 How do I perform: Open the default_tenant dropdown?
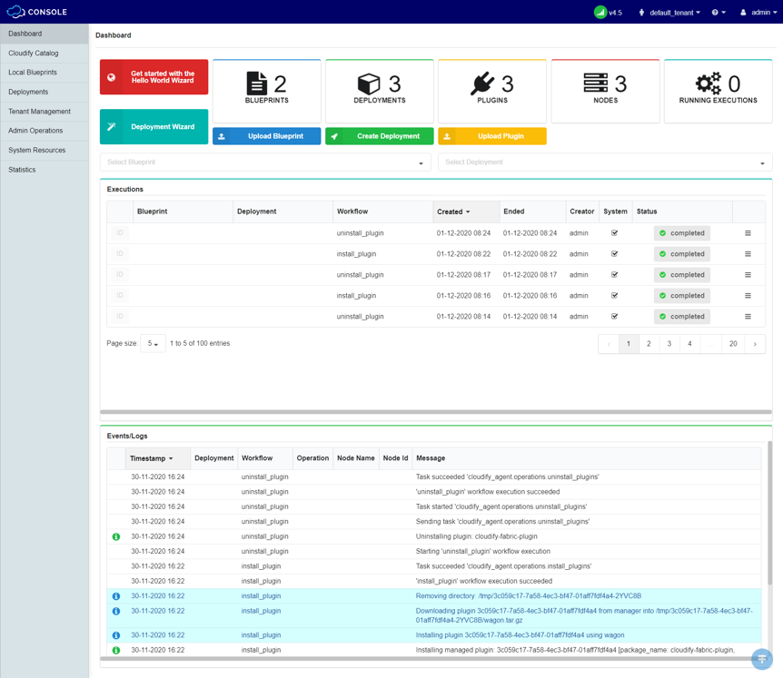coord(670,13)
